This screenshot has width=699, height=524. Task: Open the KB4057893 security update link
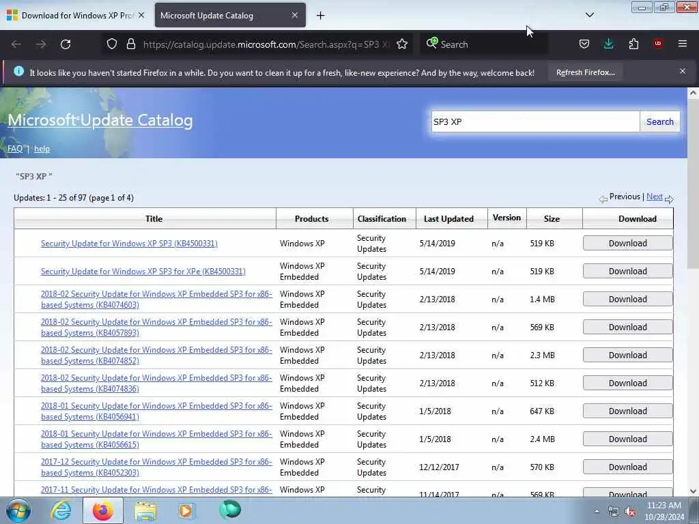156,327
